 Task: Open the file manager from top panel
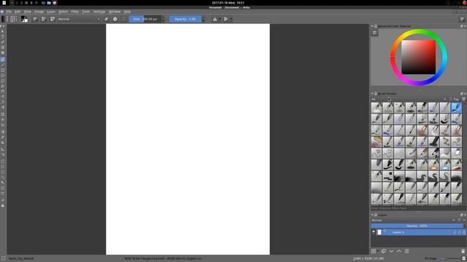click(x=49, y=3)
